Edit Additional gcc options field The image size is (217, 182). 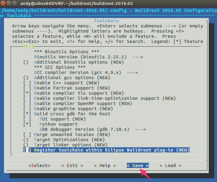67,78
